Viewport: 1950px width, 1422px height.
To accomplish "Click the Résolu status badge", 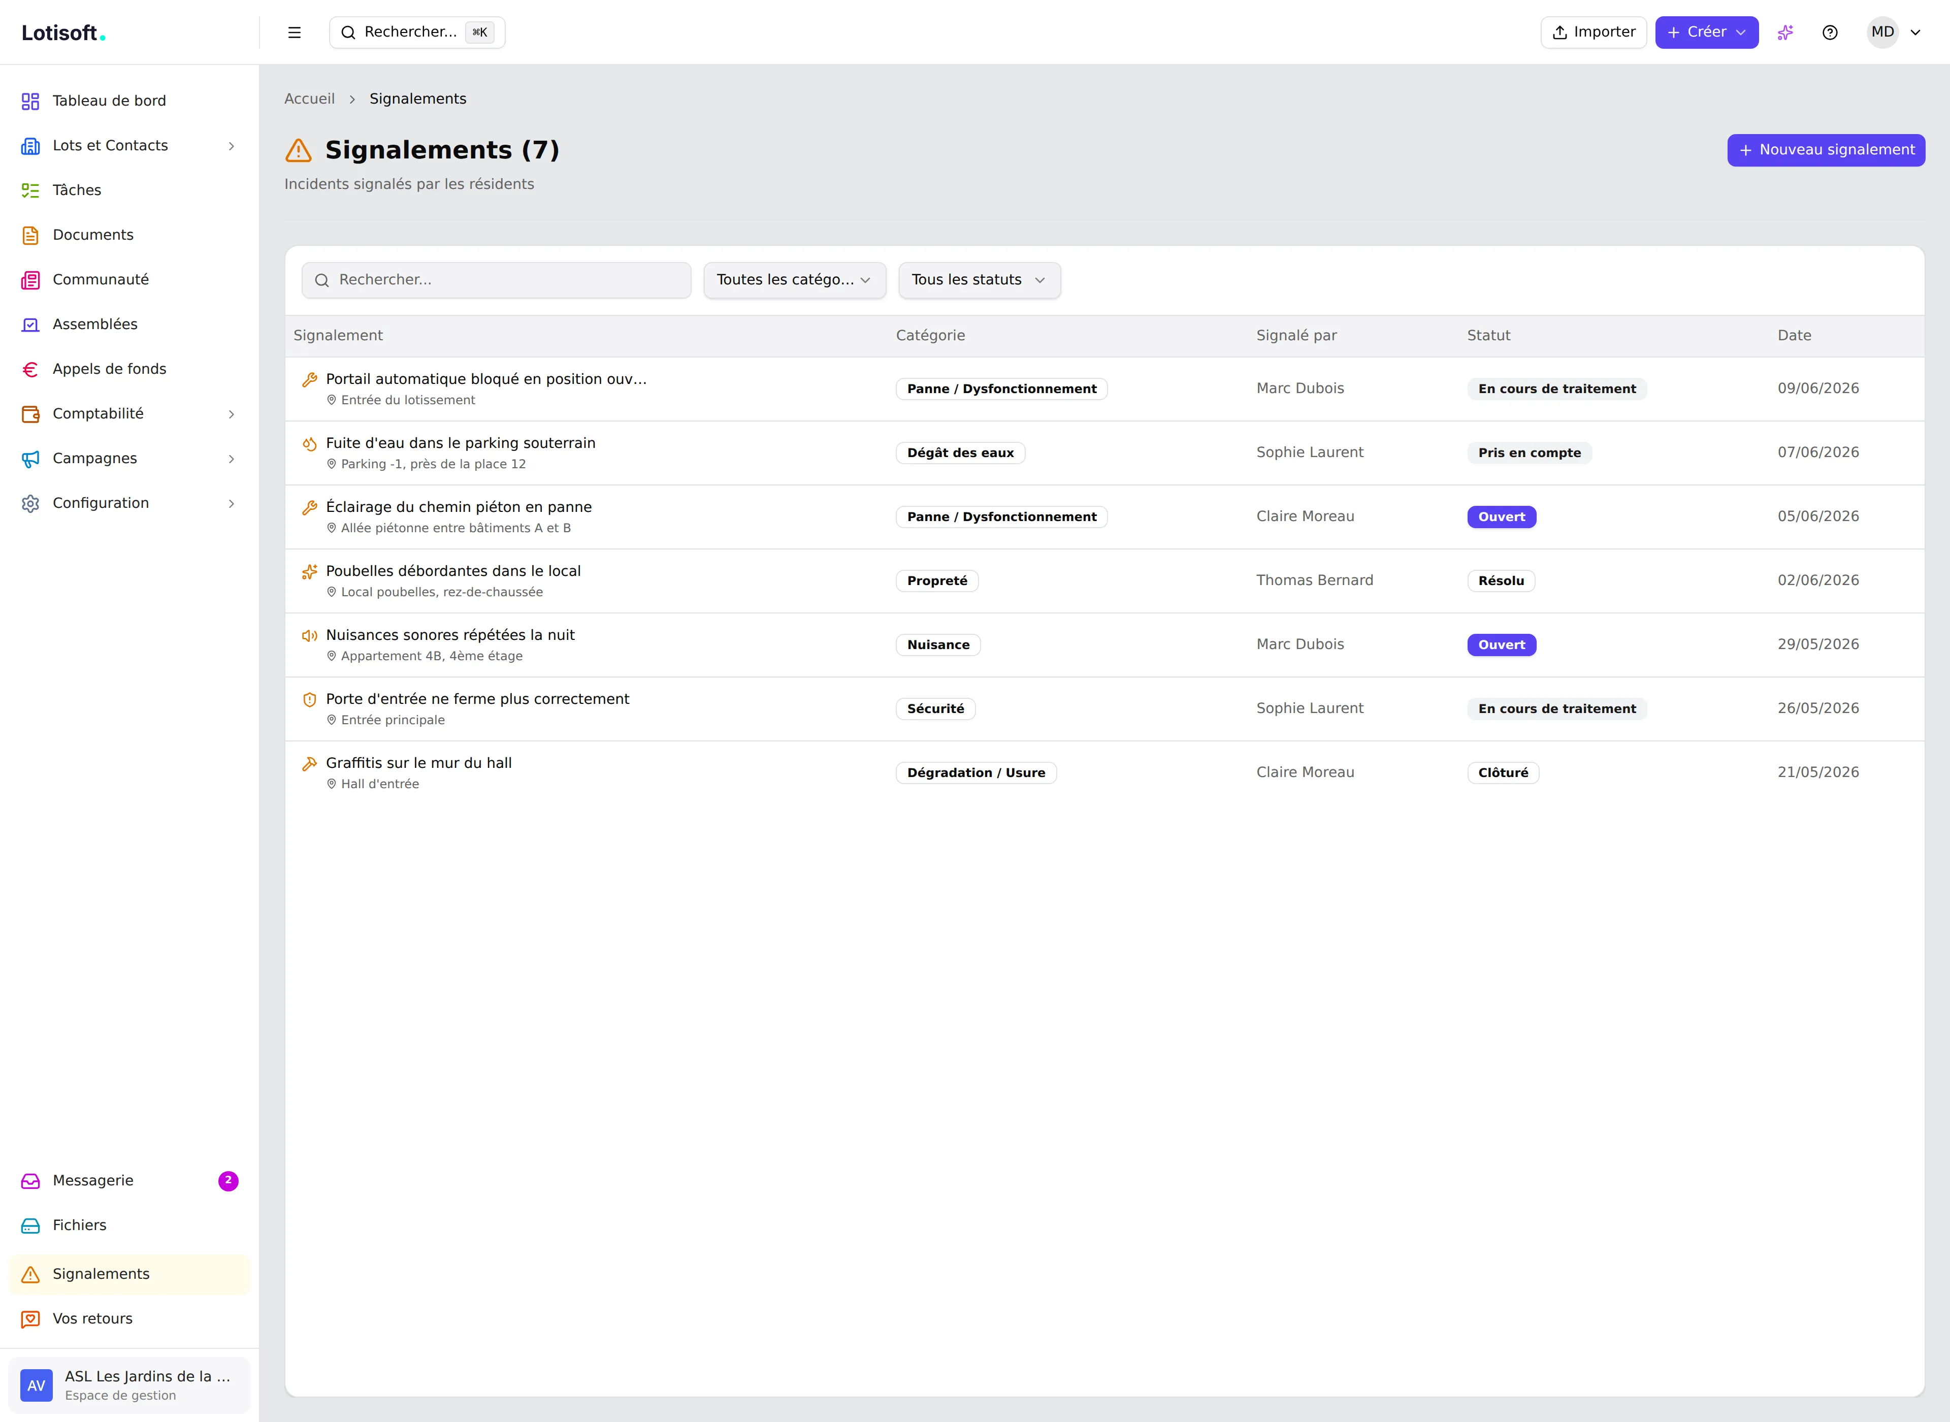I will click(x=1501, y=582).
